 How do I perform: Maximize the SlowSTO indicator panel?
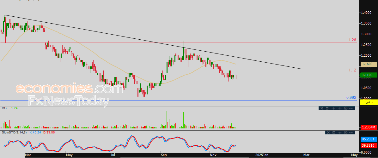[x=334, y=133]
